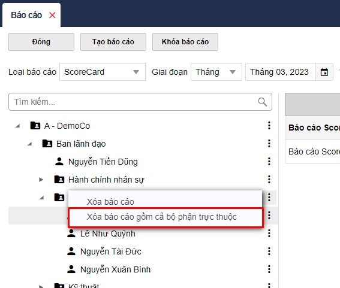Click the Lê Như Quỳnh person icon
Viewport: 340px width, 288px height.
(71, 234)
